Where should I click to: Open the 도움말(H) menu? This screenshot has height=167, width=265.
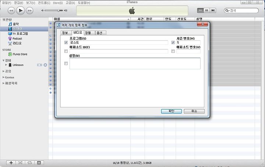tap(84, 3)
